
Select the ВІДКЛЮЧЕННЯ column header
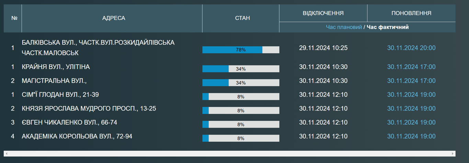coord(323,13)
